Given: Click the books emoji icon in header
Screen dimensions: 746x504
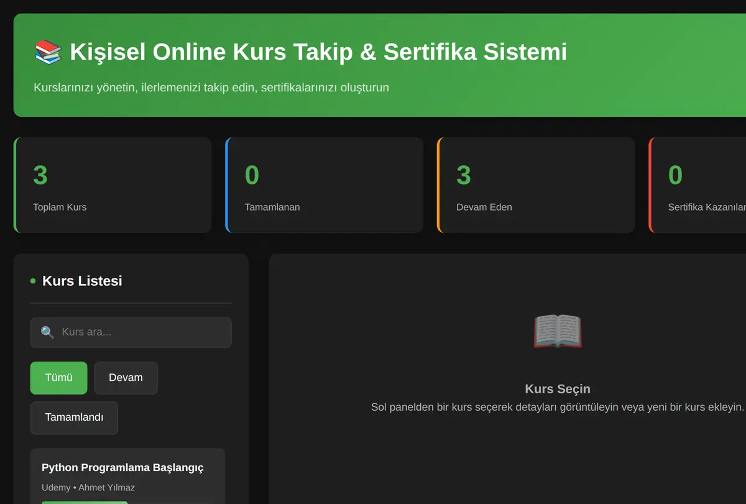Looking at the screenshot, I should click(x=48, y=52).
